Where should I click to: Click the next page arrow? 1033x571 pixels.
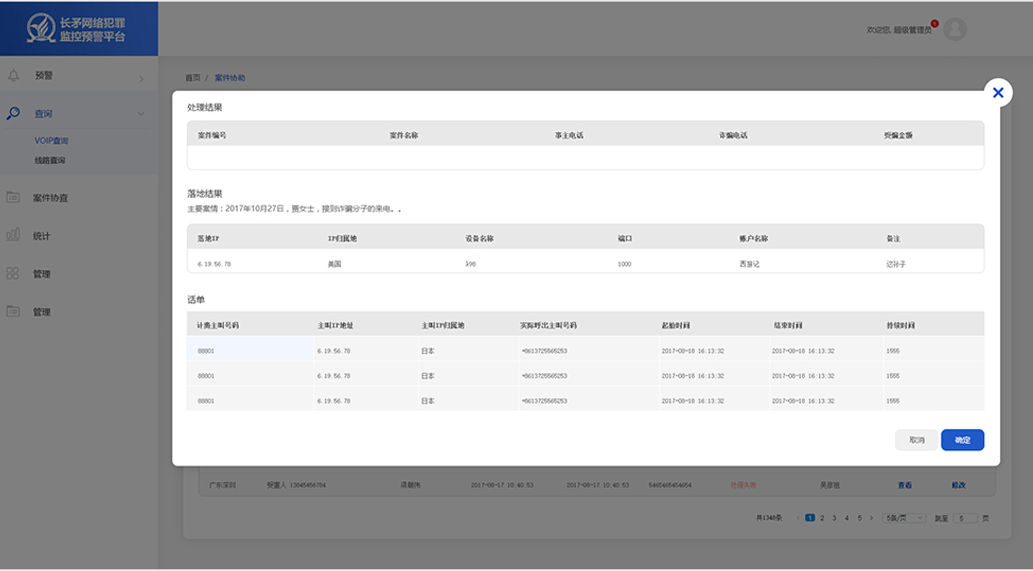coord(872,518)
